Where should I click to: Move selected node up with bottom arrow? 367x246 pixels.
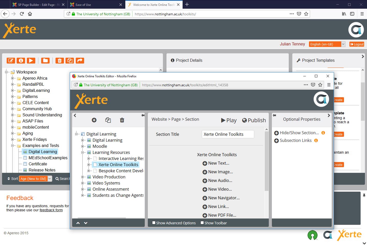(x=78, y=223)
